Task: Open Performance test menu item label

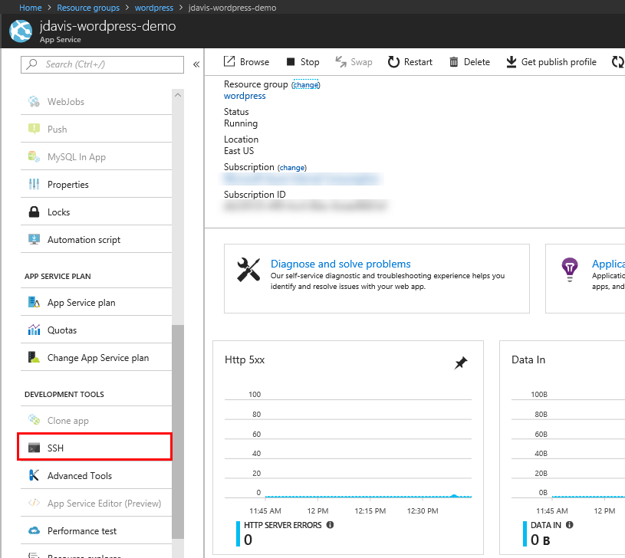Action: coord(82,531)
